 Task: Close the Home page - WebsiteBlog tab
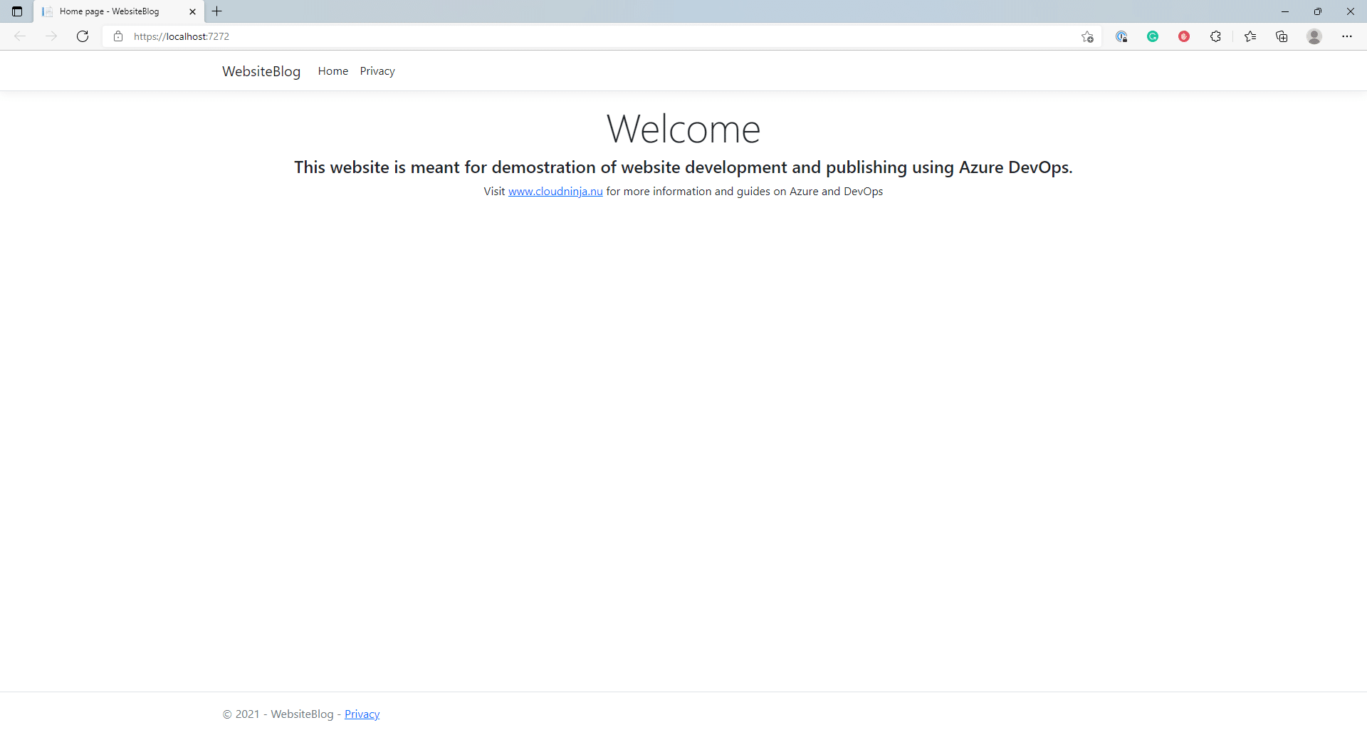pyautogui.click(x=192, y=11)
